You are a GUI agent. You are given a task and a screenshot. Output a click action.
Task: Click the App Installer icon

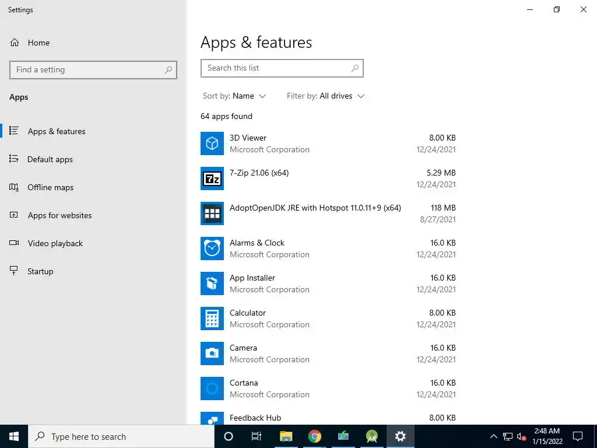(x=212, y=284)
